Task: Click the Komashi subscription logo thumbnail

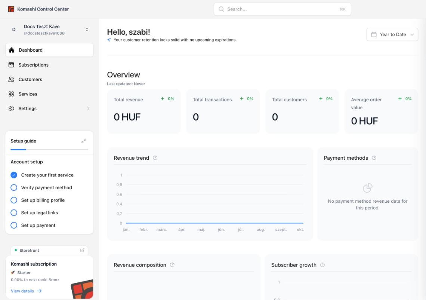Action: point(82,289)
